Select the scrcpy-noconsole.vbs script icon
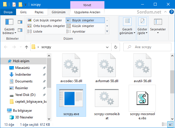Viewport: 175px width, 128px height. click(x=143, y=98)
